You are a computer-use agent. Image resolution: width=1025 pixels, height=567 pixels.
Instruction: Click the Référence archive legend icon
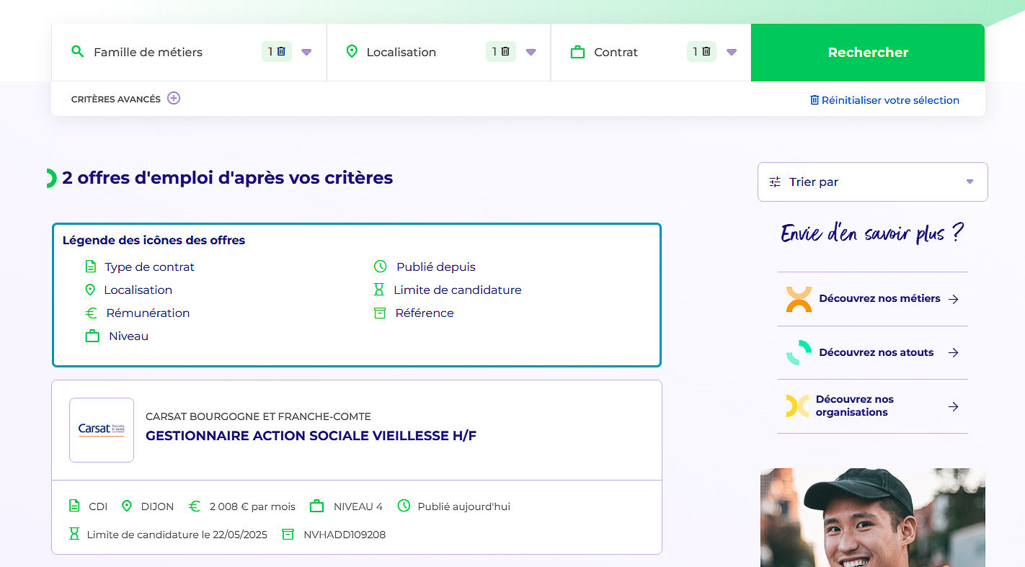(x=380, y=313)
